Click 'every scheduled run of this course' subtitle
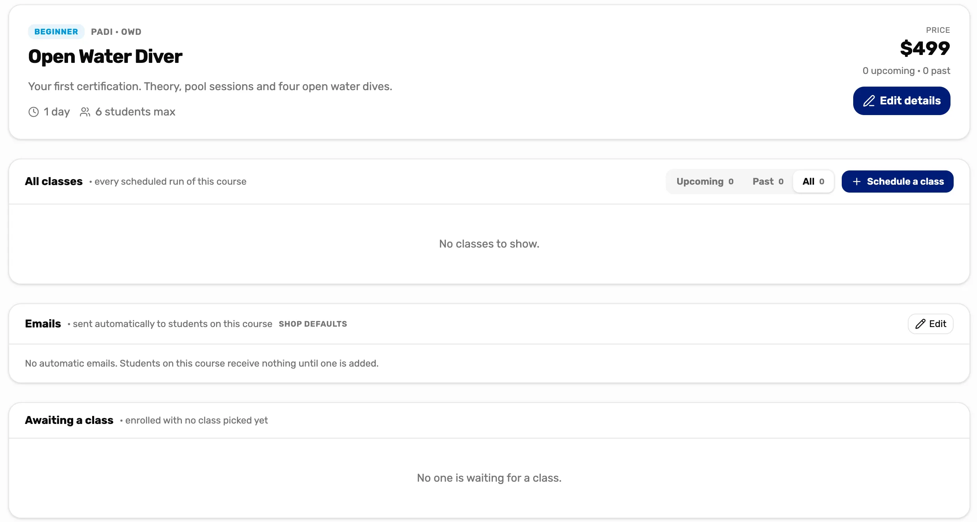This screenshot has height=522, width=977. (170, 182)
